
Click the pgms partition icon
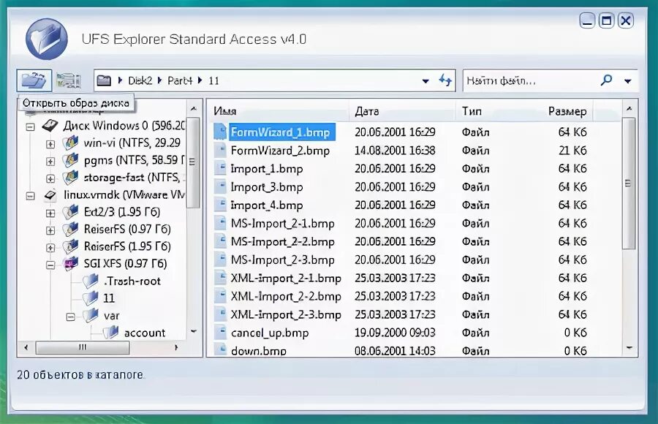(70, 160)
